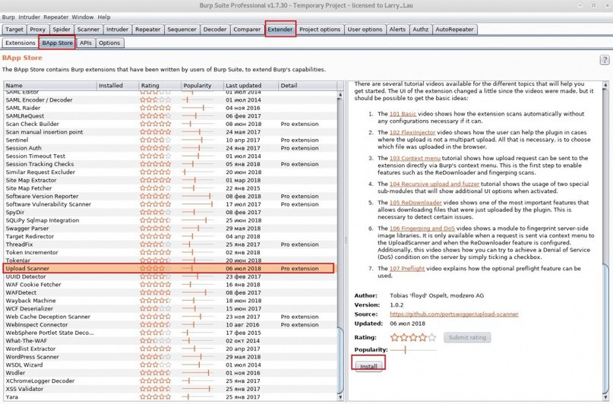Open the Project options tab
613x404 pixels.
[x=320, y=30]
